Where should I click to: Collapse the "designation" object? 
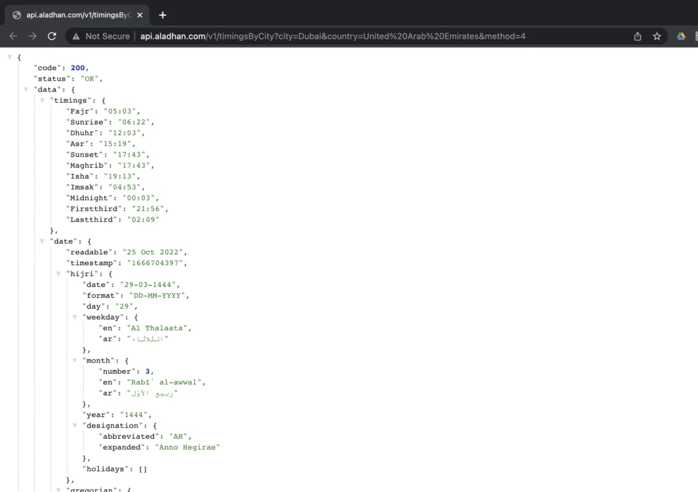pyautogui.click(x=75, y=425)
